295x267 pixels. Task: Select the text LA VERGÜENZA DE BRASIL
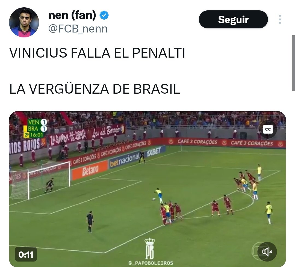point(95,89)
